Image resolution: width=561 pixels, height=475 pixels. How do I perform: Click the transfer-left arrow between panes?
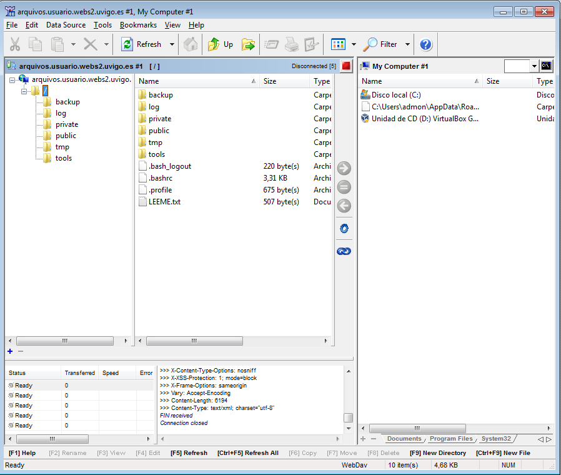pyautogui.click(x=344, y=206)
